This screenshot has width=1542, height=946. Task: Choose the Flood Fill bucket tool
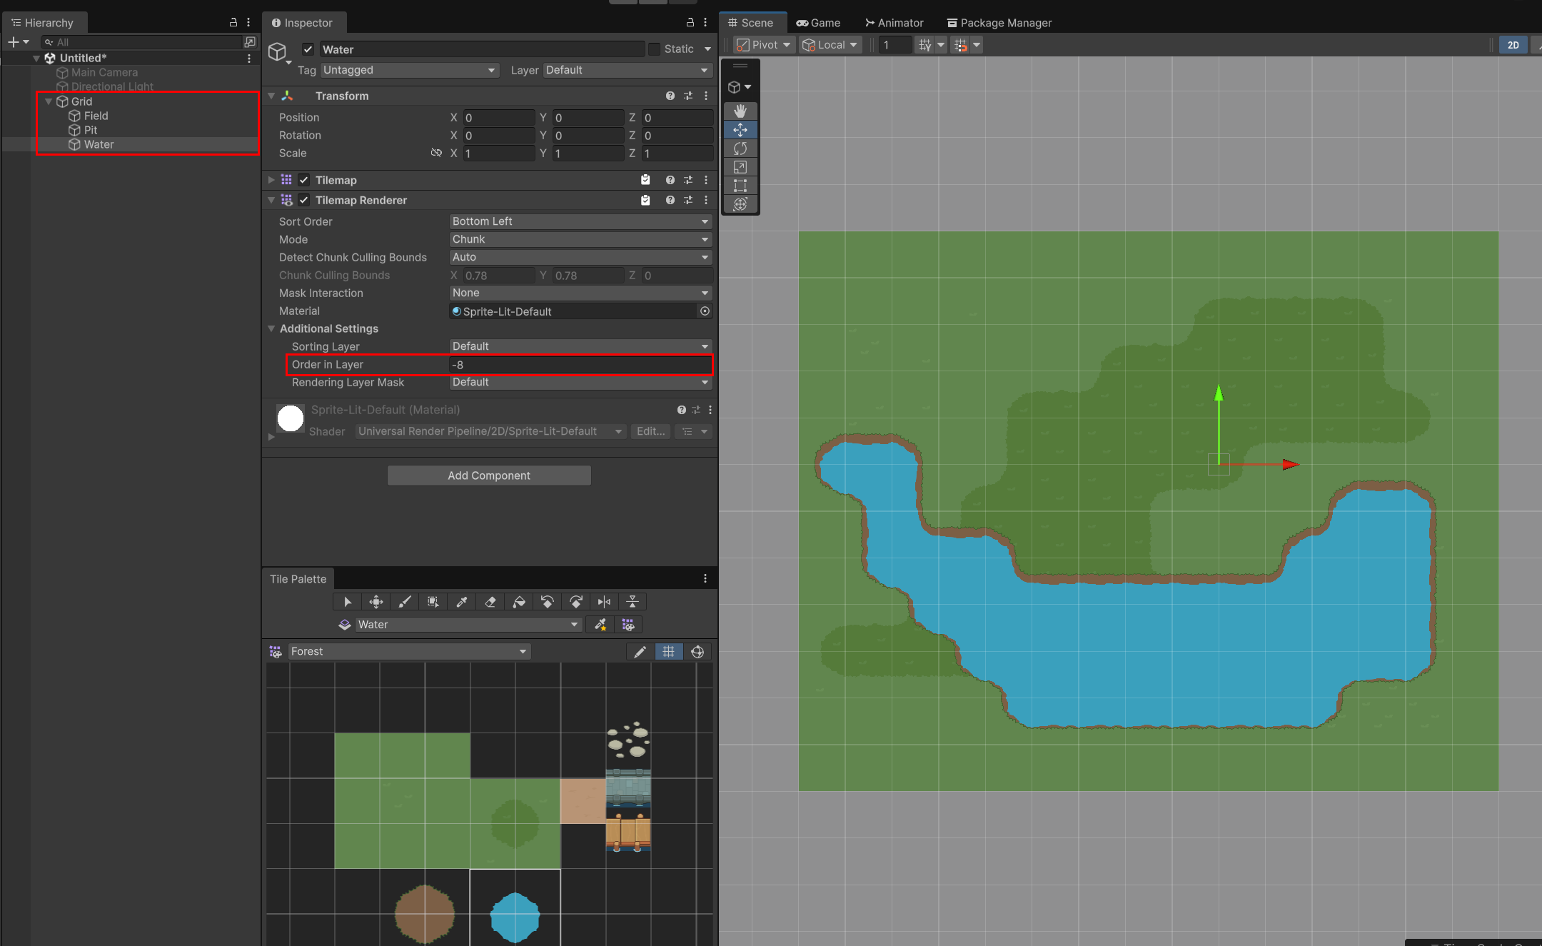pyautogui.click(x=519, y=602)
